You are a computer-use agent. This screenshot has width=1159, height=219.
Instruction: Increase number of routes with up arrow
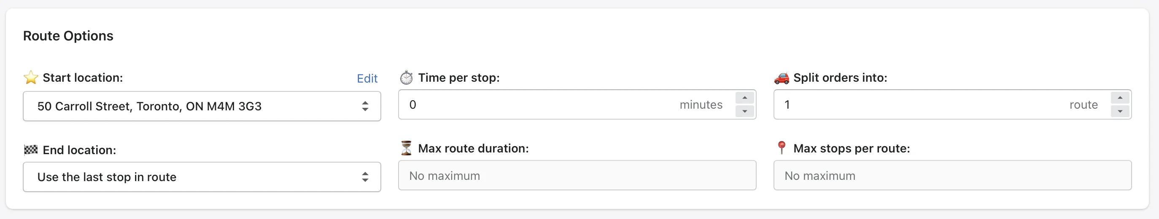[x=1120, y=98]
